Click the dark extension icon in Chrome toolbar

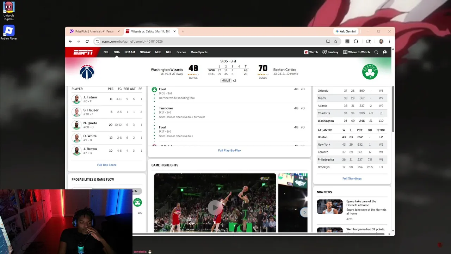point(347,41)
